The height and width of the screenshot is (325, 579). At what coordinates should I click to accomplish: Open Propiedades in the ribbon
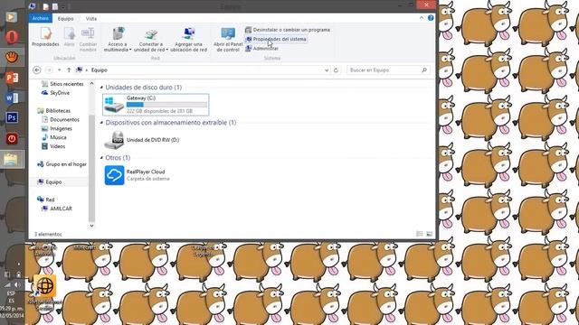pyautogui.click(x=45, y=37)
